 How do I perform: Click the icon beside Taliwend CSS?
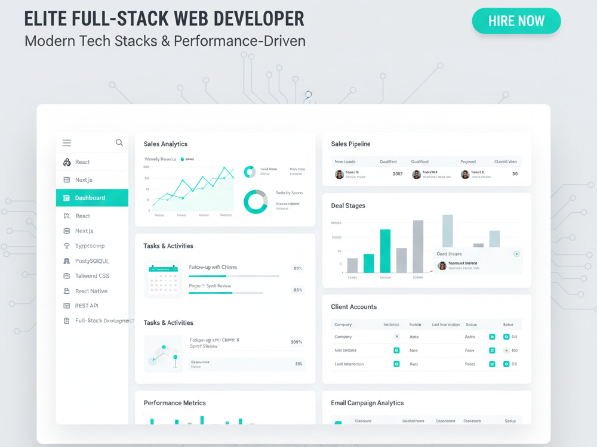pyautogui.click(x=67, y=276)
